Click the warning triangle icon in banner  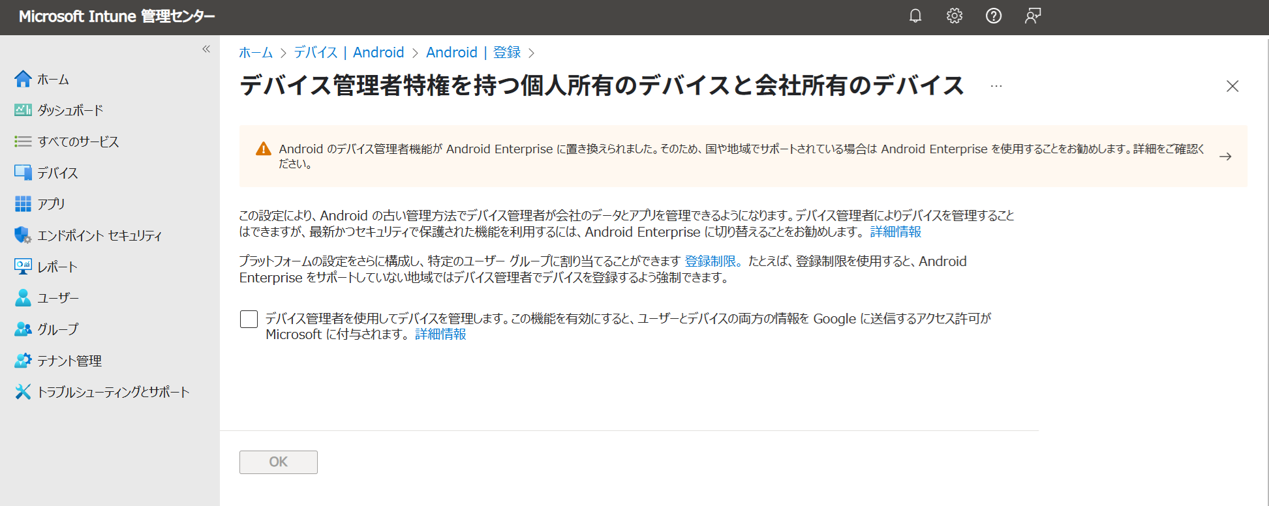point(264,149)
